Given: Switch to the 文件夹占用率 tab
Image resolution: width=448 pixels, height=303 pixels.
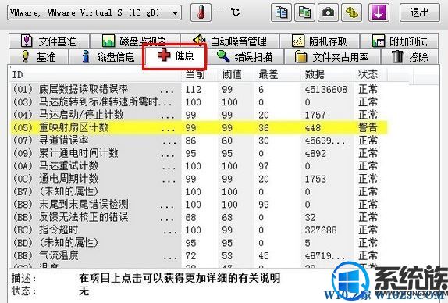Looking at the screenshot, I should 332,56.
